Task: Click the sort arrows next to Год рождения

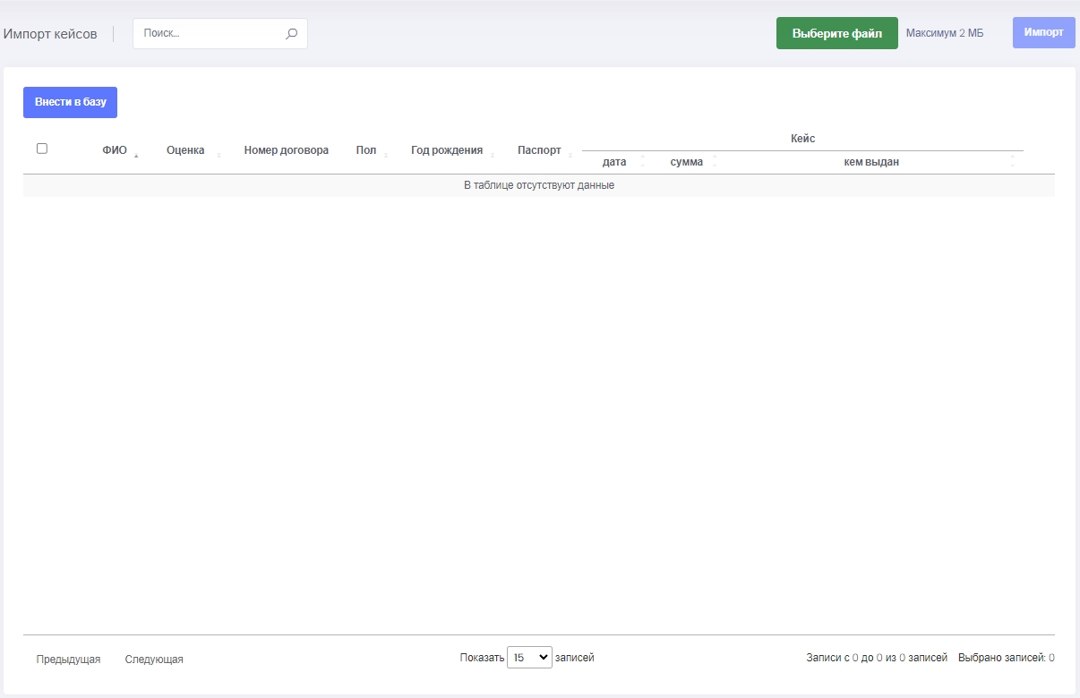Action: pyautogui.click(x=493, y=153)
